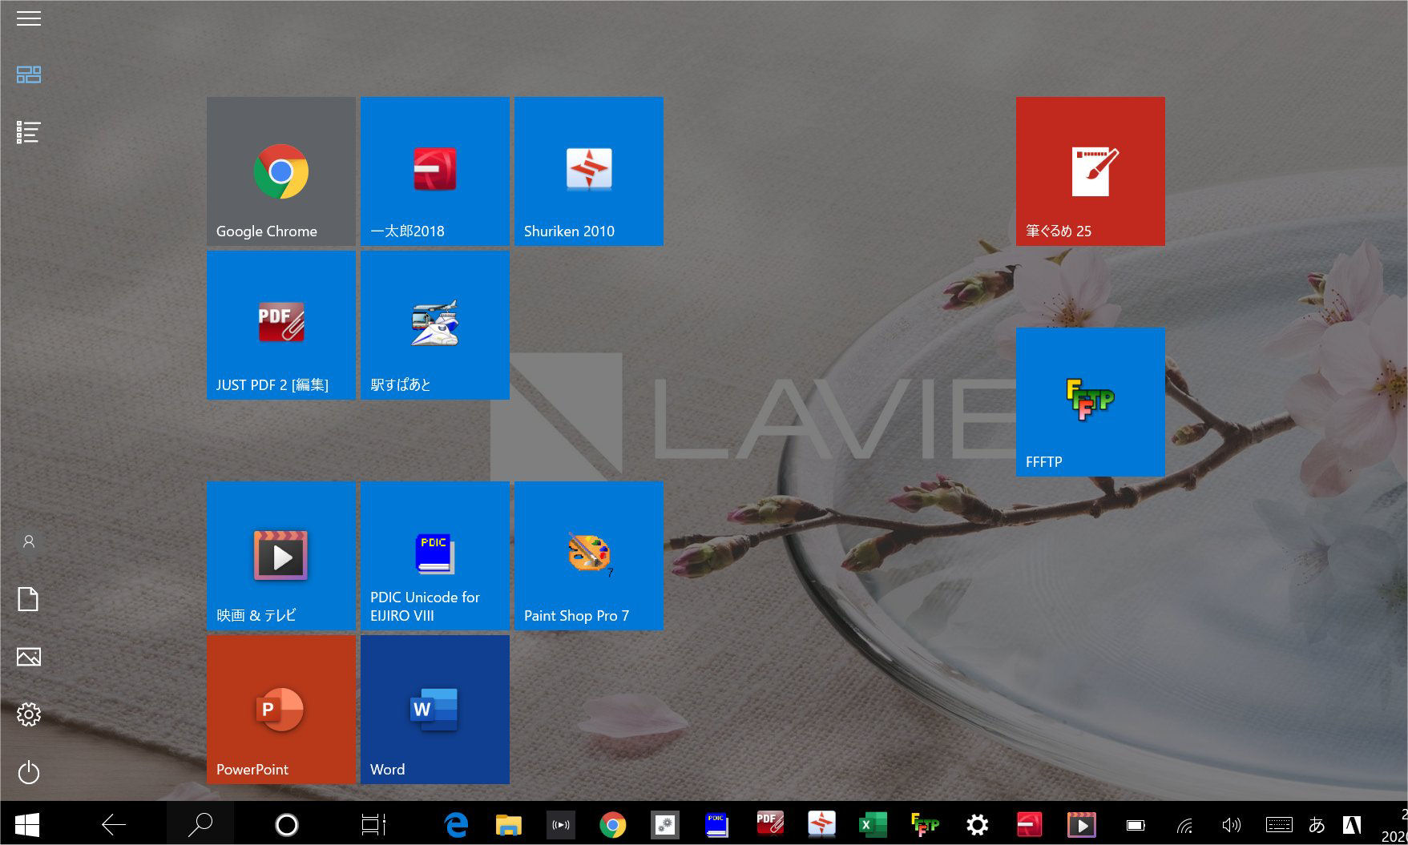Open Shuriken mail from the taskbar
Image resolution: width=1408 pixels, height=845 pixels.
[x=821, y=824]
